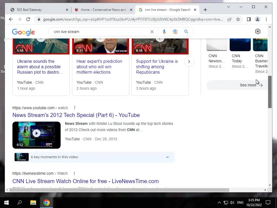The width and height of the screenshot is (277, 208).
Task: Open options menu for youtube.com result
Action: 75,108
